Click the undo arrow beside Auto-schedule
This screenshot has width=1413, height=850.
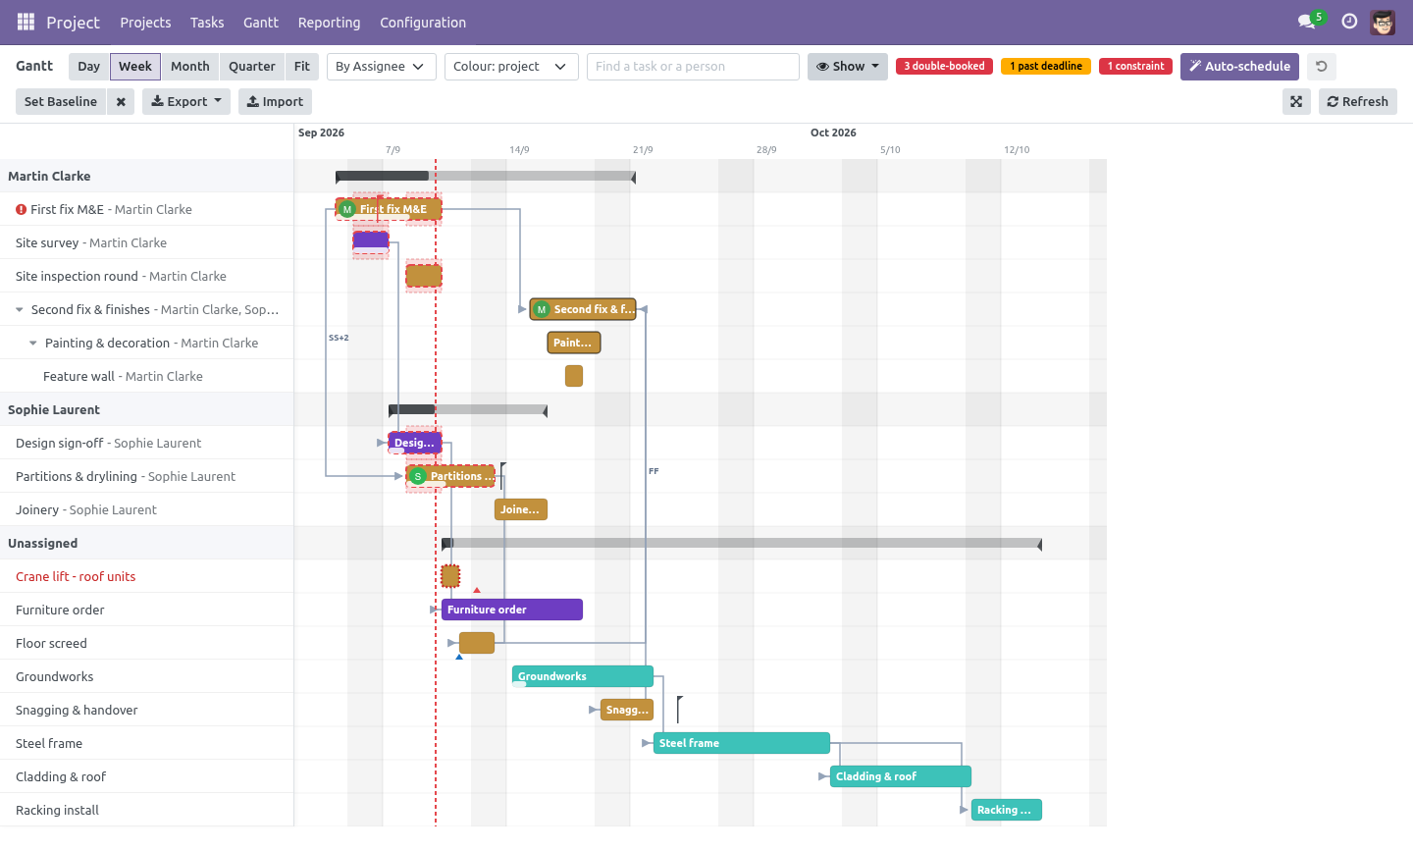1322,67
